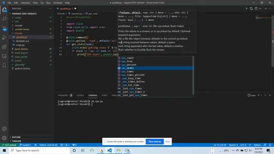Viewport: 274px width, 154px height.
Task: Open the Terminal menu
Action: coord(58,3)
